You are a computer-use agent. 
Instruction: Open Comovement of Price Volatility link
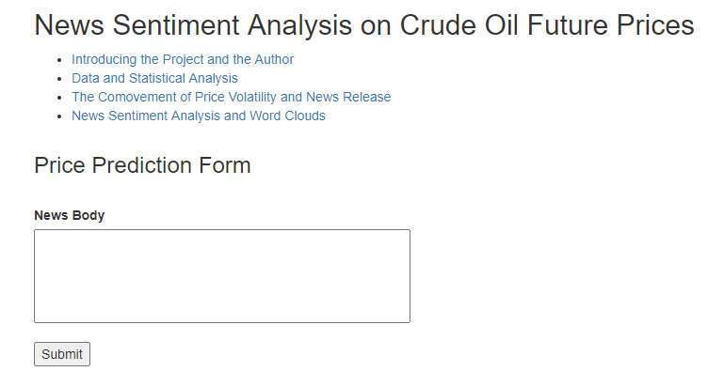click(x=231, y=97)
